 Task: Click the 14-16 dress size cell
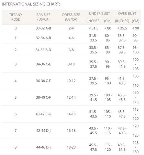(x=71, y=114)
